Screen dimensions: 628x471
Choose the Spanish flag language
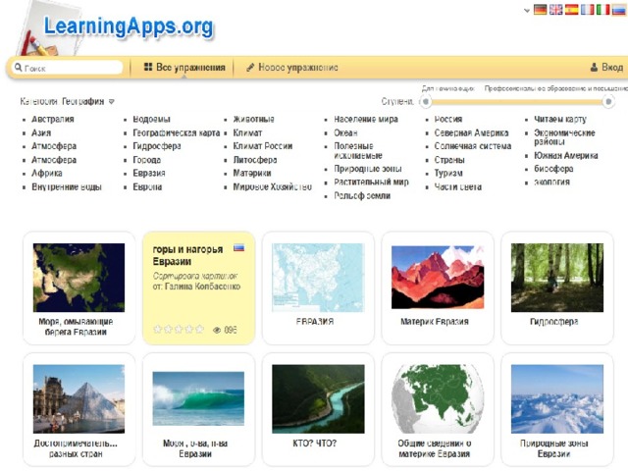[x=571, y=10]
